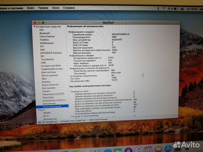
Task: Select Fibre Channel in the sidebar
Action: [47, 37]
